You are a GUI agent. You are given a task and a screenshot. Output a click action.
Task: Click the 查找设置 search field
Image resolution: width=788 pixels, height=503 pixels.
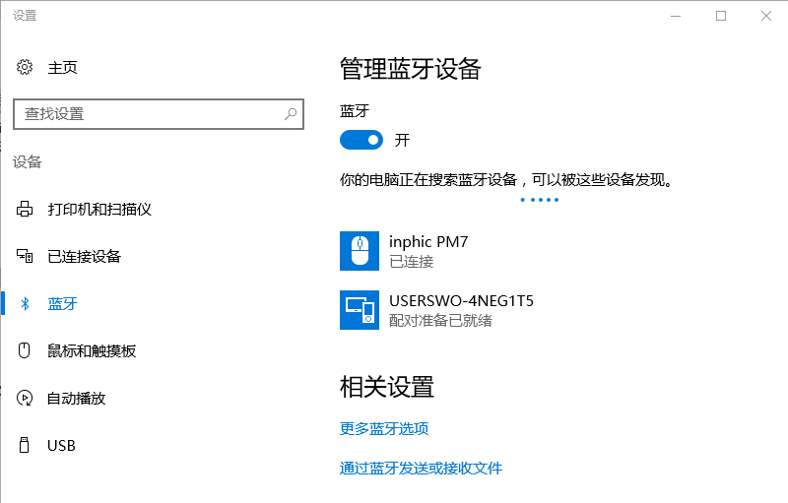coord(159,114)
